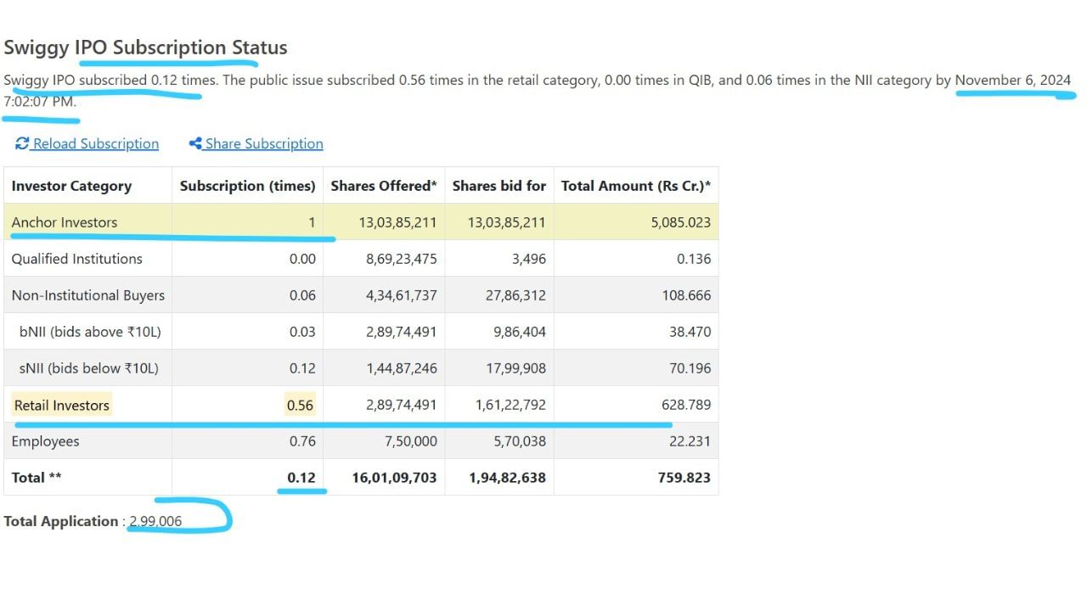Click Qualified Institutions amount 0.136

coord(694,259)
